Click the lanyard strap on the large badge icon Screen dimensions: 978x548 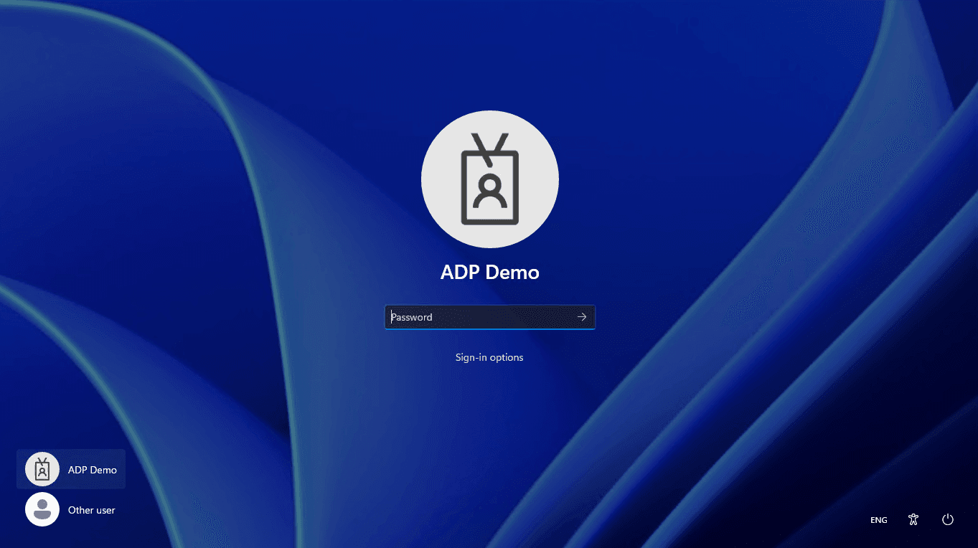(x=490, y=143)
